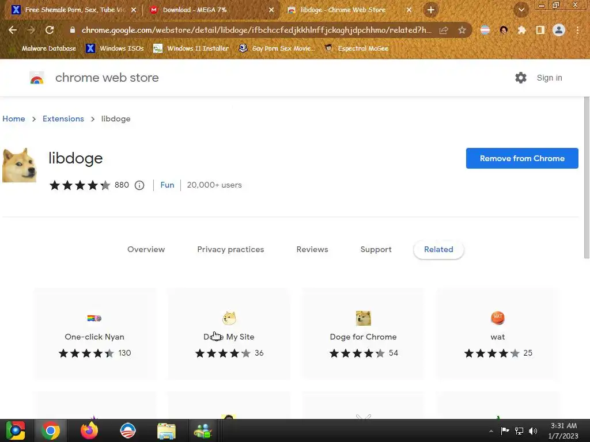
Task: Open Doge My Site extension title
Action: pyautogui.click(x=229, y=337)
